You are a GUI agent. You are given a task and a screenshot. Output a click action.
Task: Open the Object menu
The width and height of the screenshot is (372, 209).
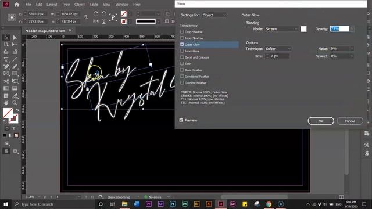80,4
